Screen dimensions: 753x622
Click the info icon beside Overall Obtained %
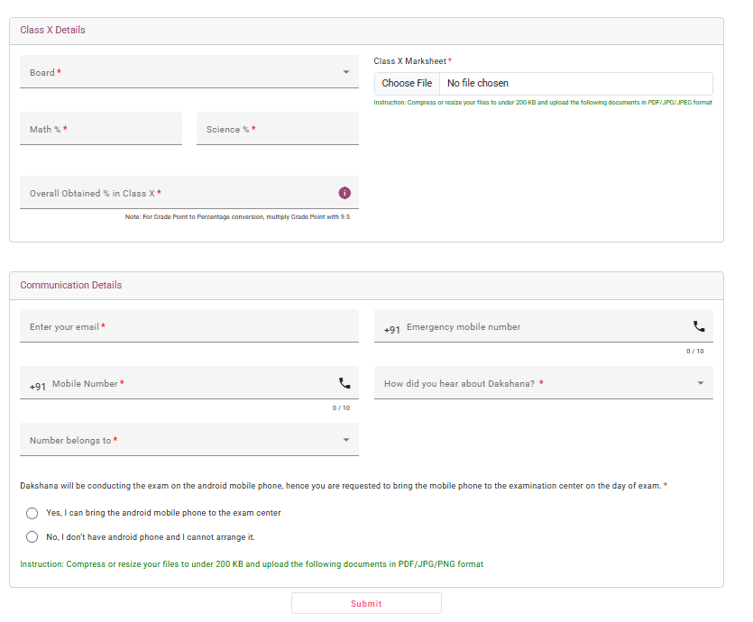click(344, 193)
